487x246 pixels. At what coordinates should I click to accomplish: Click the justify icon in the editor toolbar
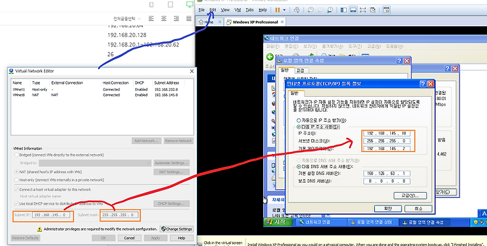189,19
